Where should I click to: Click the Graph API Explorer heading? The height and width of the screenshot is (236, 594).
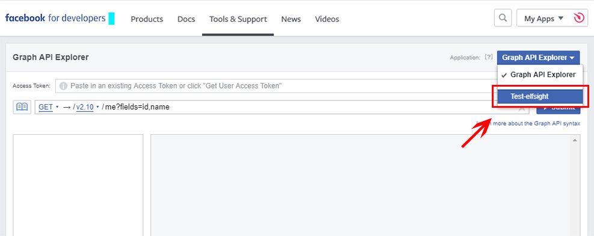pos(51,57)
